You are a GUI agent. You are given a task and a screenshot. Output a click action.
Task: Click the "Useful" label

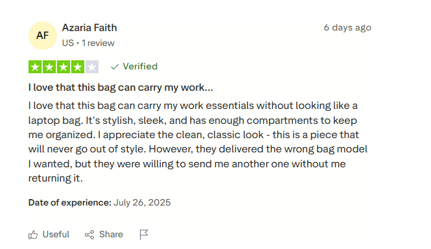click(56, 235)
